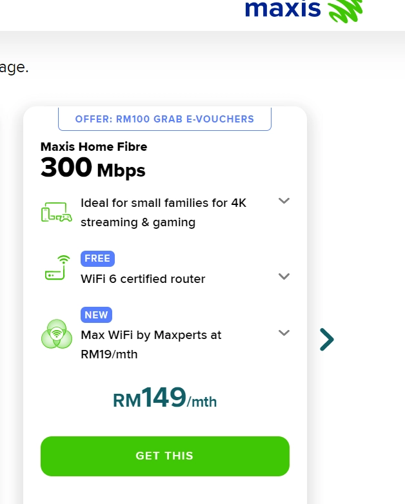Expand the WiFi 6 certified router details
The image size is (405, 504).
coord(284,276)
